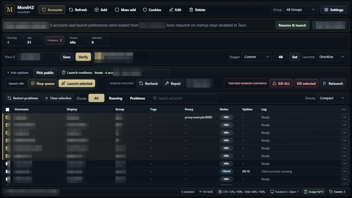Verify the Place ID
The image size is (352, 198).
(x=83, y=57)
